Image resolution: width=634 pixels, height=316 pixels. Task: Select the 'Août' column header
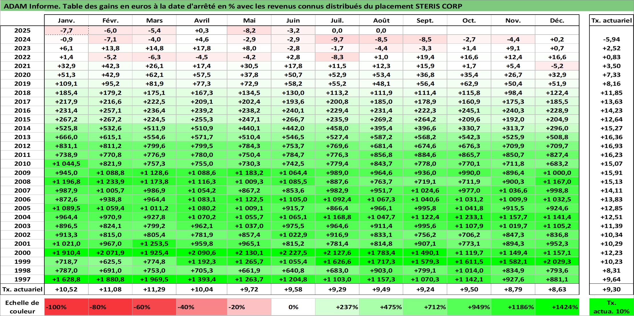coord(381,21)
